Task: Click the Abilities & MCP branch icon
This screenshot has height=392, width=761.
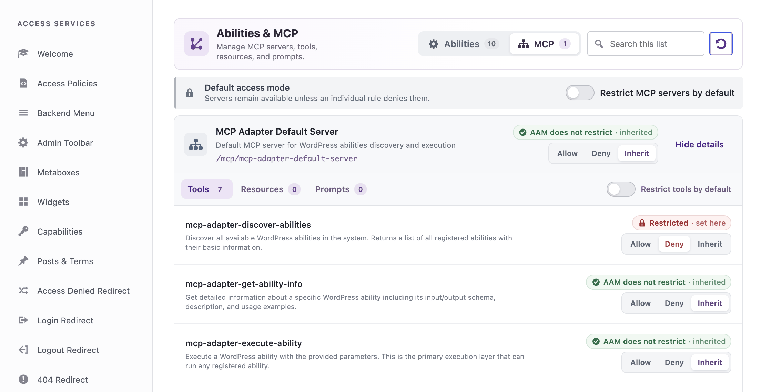Action: point(196,44)
